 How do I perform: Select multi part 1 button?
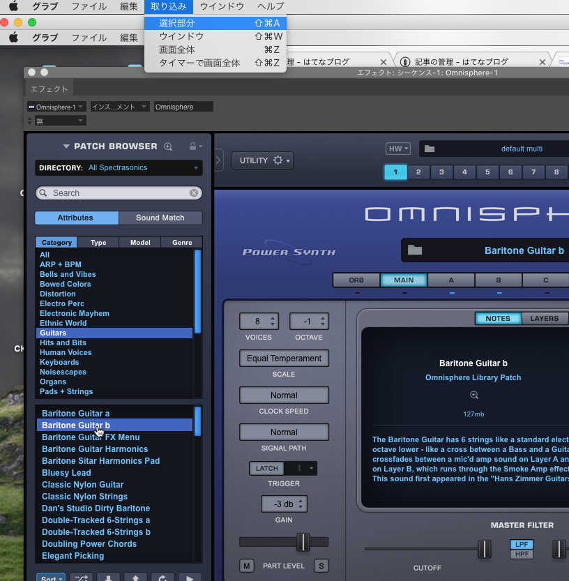[395, 172]
